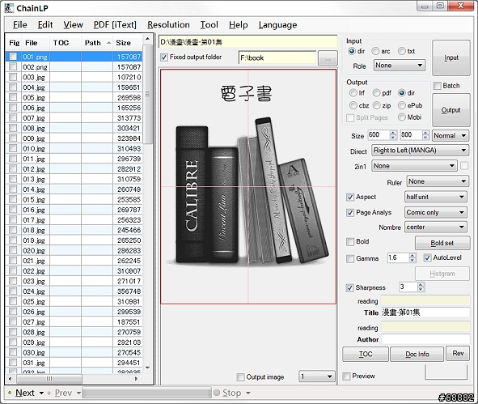Open the Help menu
Screen dimensions: 478x404
click(x=239, y=25)
